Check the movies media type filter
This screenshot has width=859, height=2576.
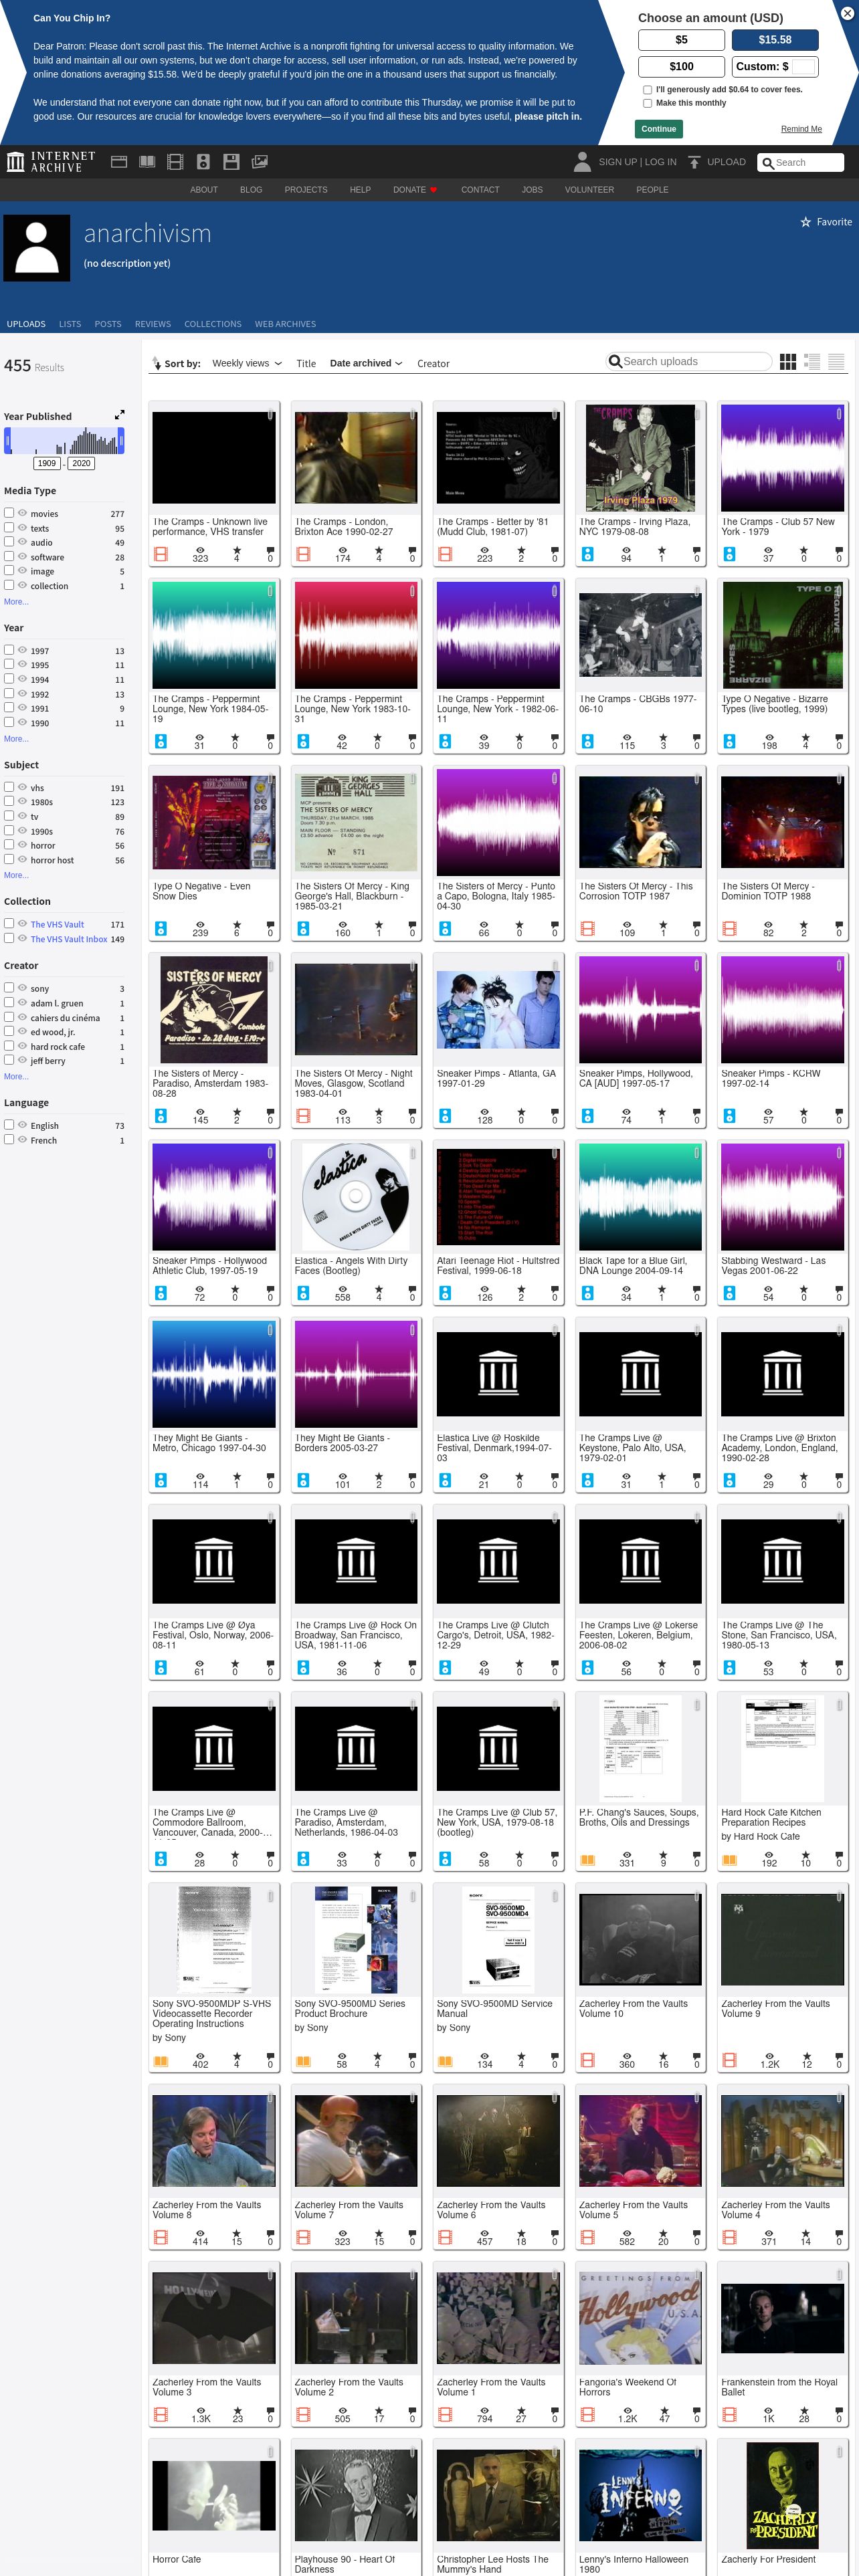click(x=9, y=513)
